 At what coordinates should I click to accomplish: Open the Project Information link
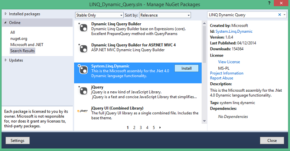tap(226, 73)
